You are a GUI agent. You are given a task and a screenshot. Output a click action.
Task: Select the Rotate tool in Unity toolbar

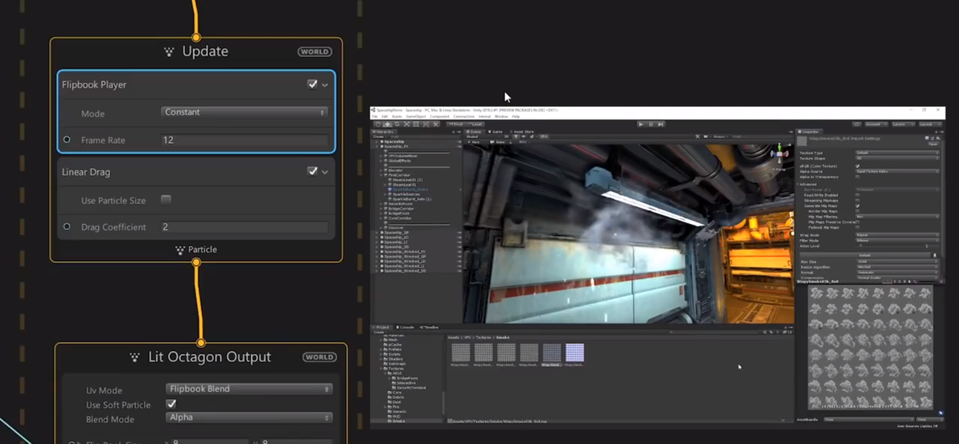pyautogui.click(x=397, y=124)
